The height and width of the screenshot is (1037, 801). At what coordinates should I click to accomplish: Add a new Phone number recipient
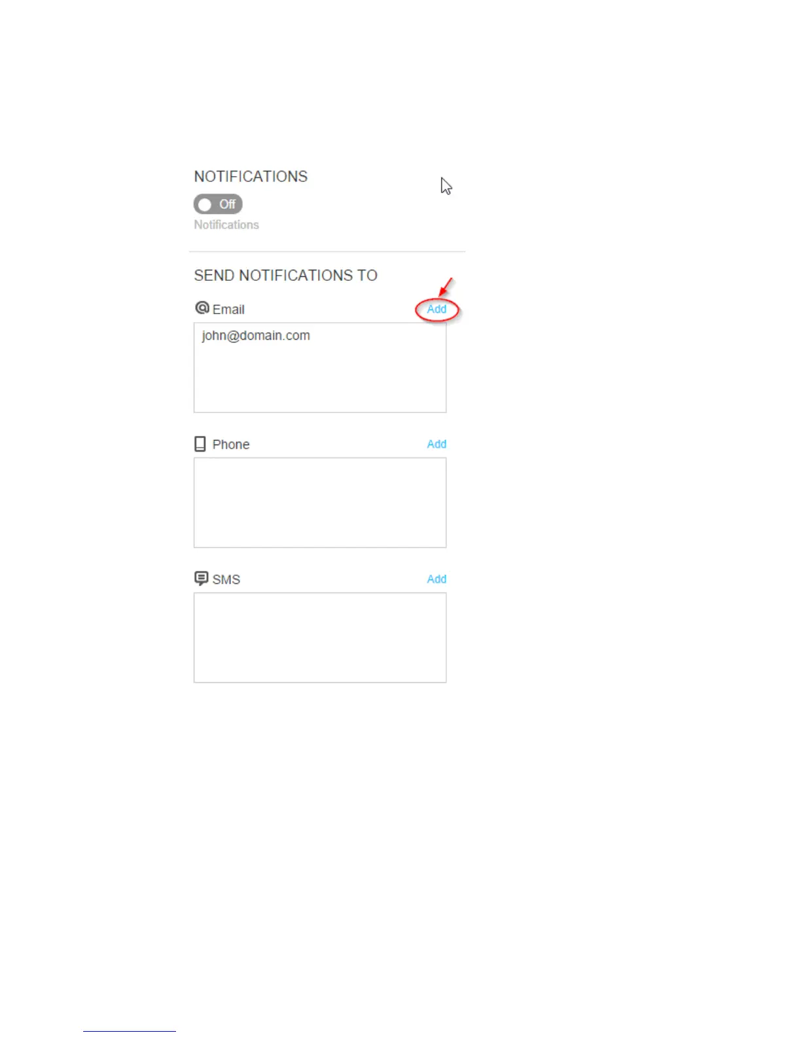[x=436, y=444]
